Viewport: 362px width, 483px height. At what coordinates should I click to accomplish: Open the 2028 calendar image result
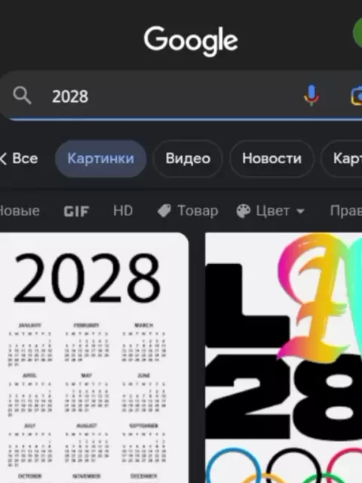[94, 358]
